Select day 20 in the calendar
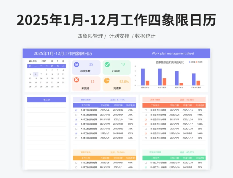This screenshot has height=178, width=233. [36, 82]
